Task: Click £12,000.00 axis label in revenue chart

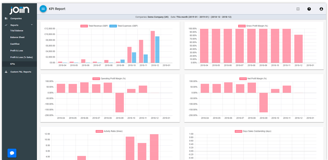Action: pyautogui.click(x=50, y=29)
